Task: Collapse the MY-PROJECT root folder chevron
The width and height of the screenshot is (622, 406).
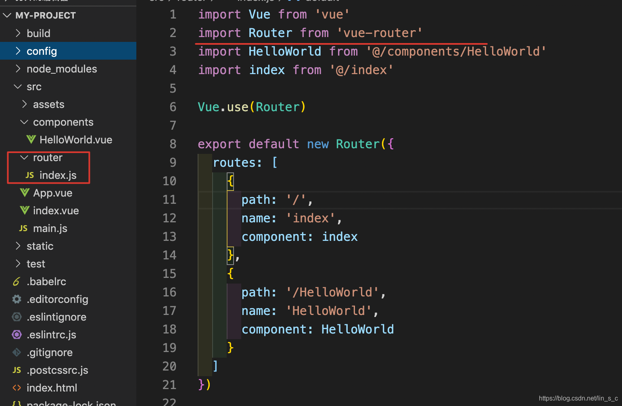Action: (x=7, y=15)
